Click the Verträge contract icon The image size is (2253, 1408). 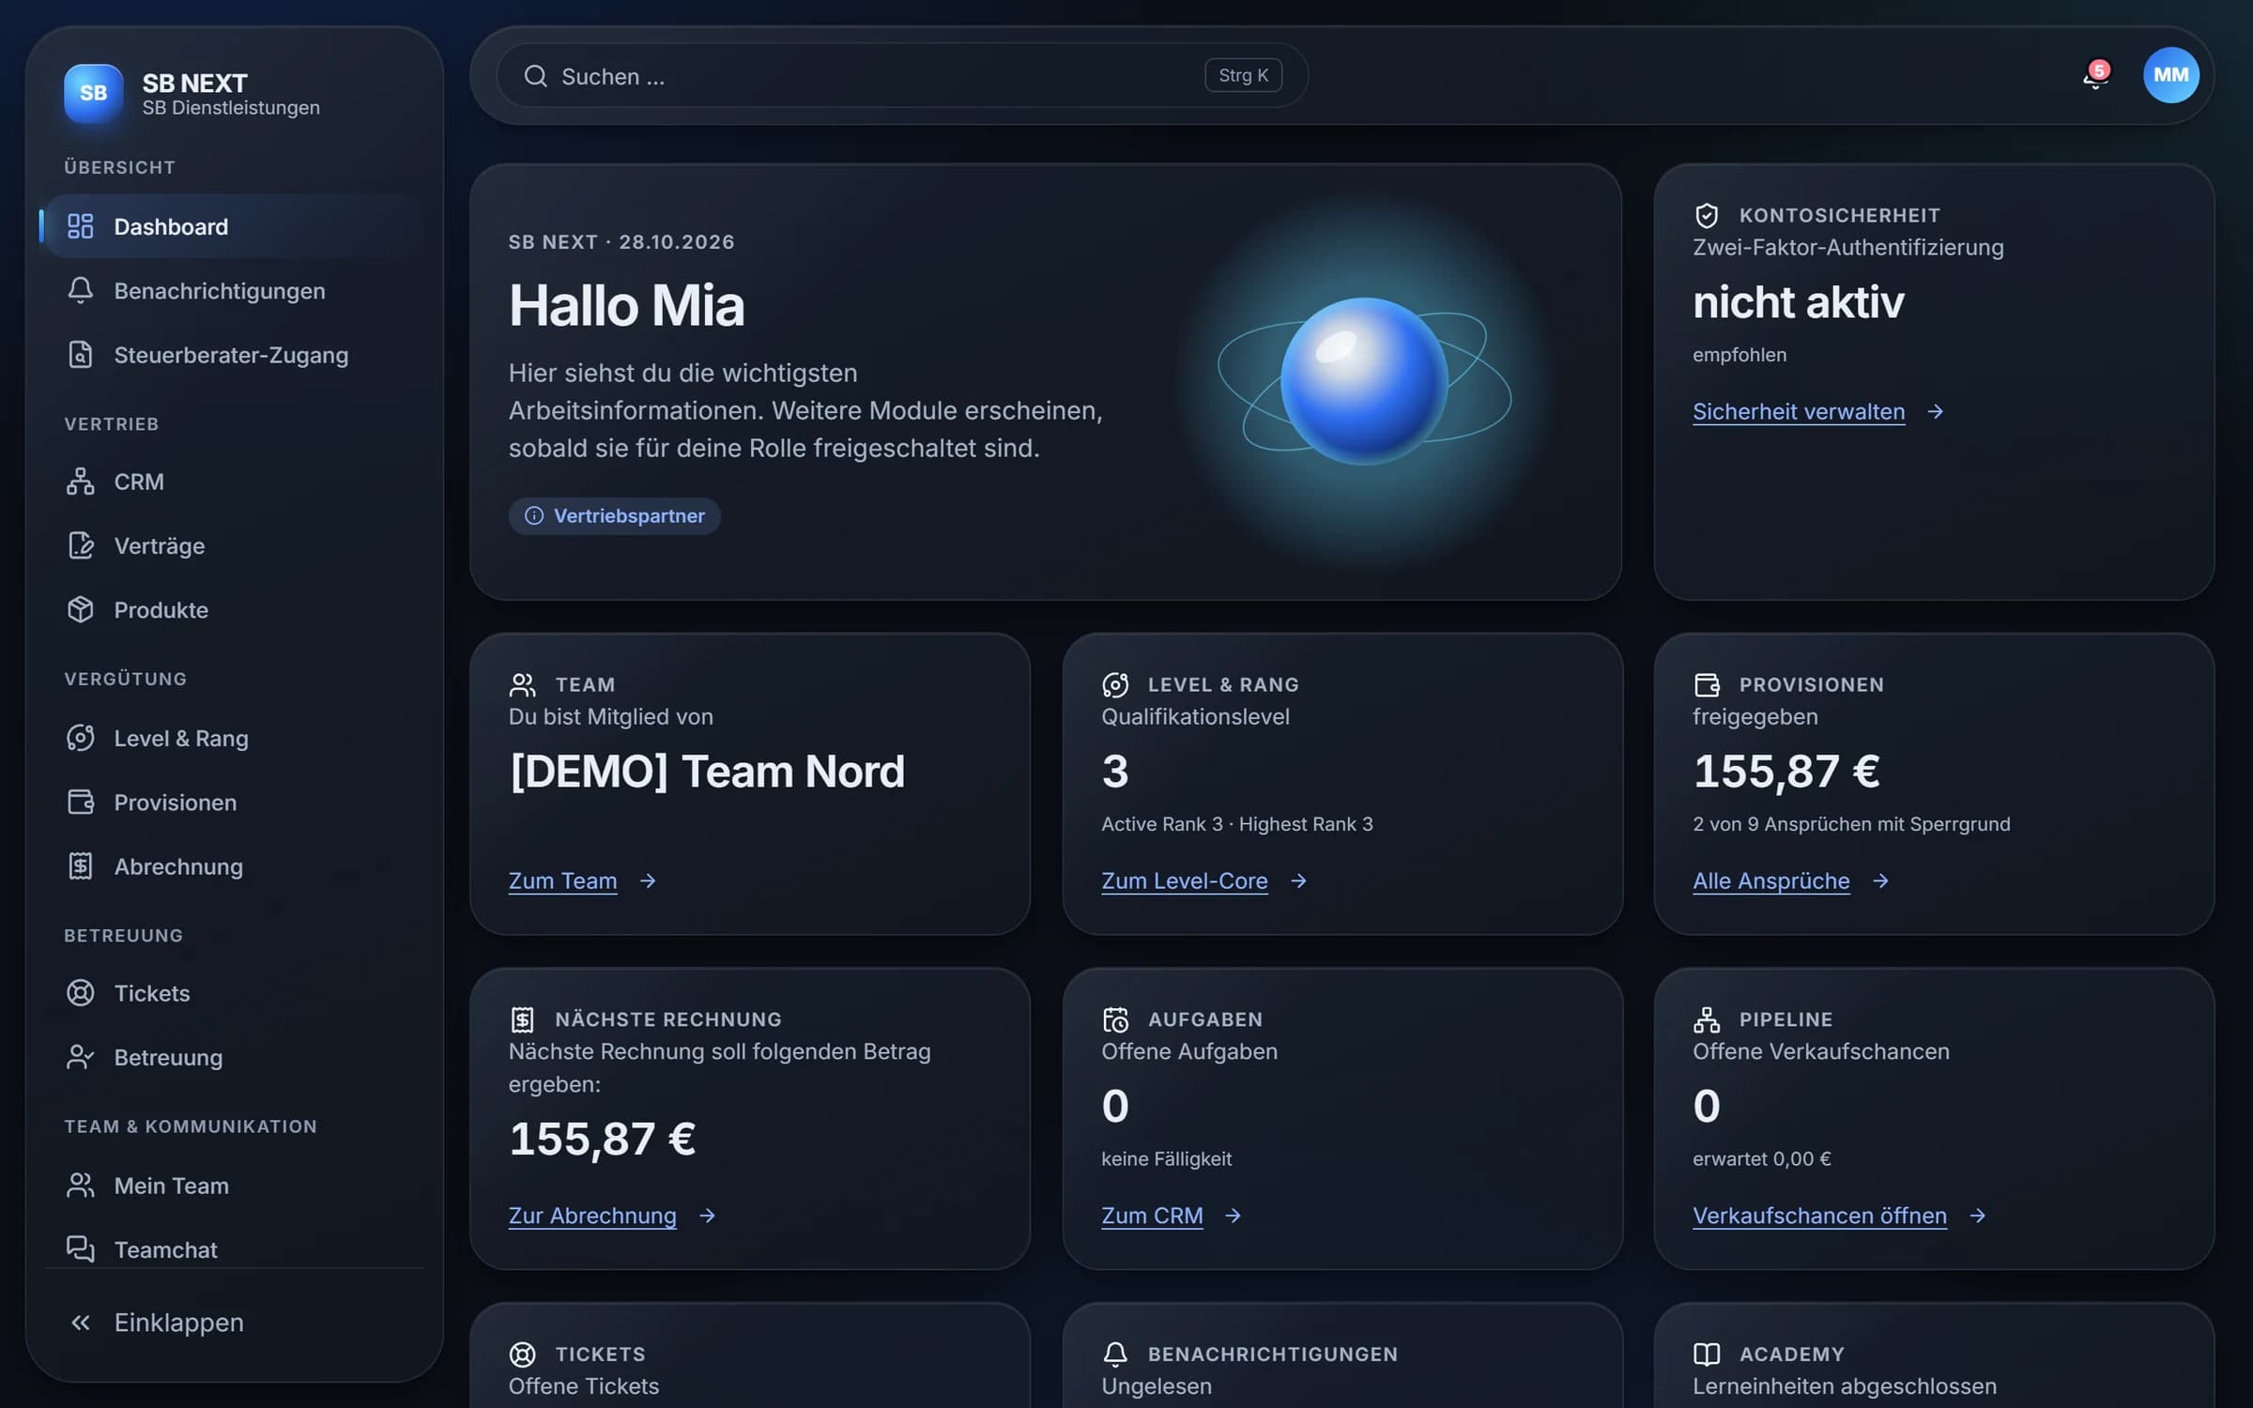pos(81,545)
